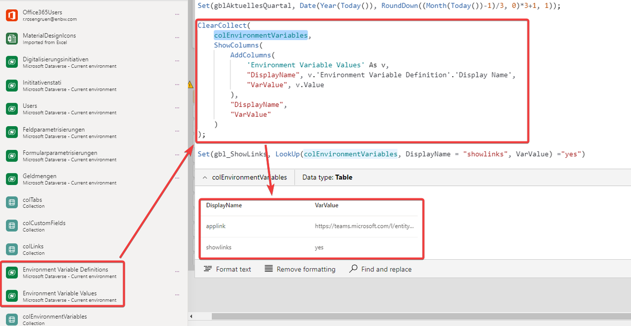Click the colEnvironmentVariables collection icon
The width and height of the screenshot is (631, 326).
pos(12,319)
